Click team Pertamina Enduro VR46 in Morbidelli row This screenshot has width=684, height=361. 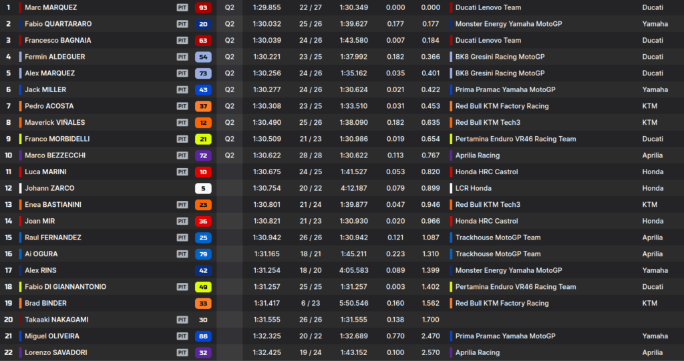[516, 139]
